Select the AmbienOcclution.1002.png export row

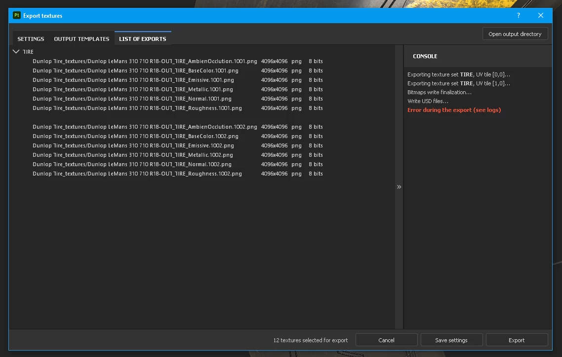tap(178, 127)
